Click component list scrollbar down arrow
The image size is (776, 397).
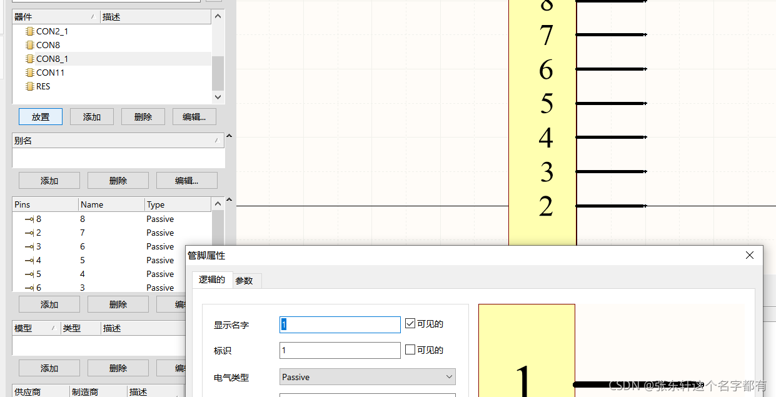click(x=218, y=98)
